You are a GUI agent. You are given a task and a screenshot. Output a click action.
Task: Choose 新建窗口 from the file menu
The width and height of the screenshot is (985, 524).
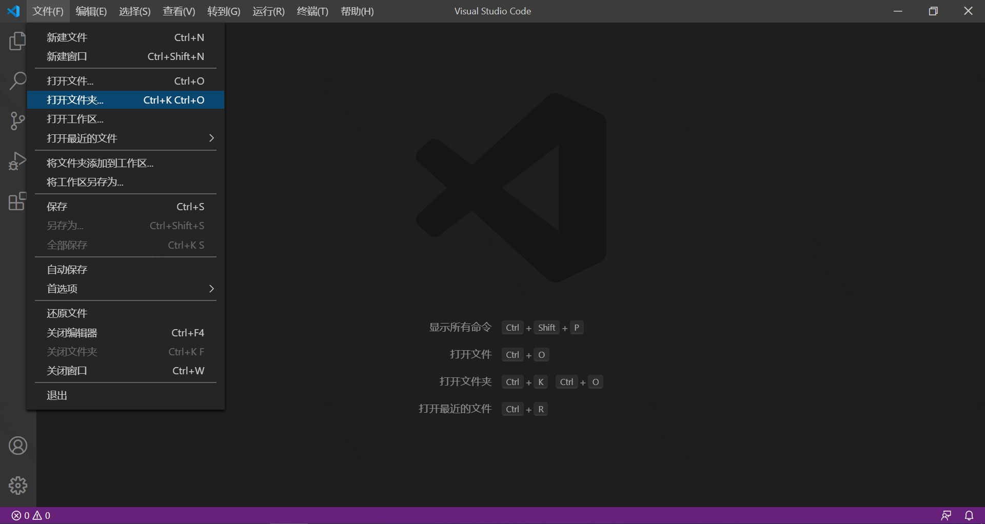pyautogui.click(x=125, y=56)
